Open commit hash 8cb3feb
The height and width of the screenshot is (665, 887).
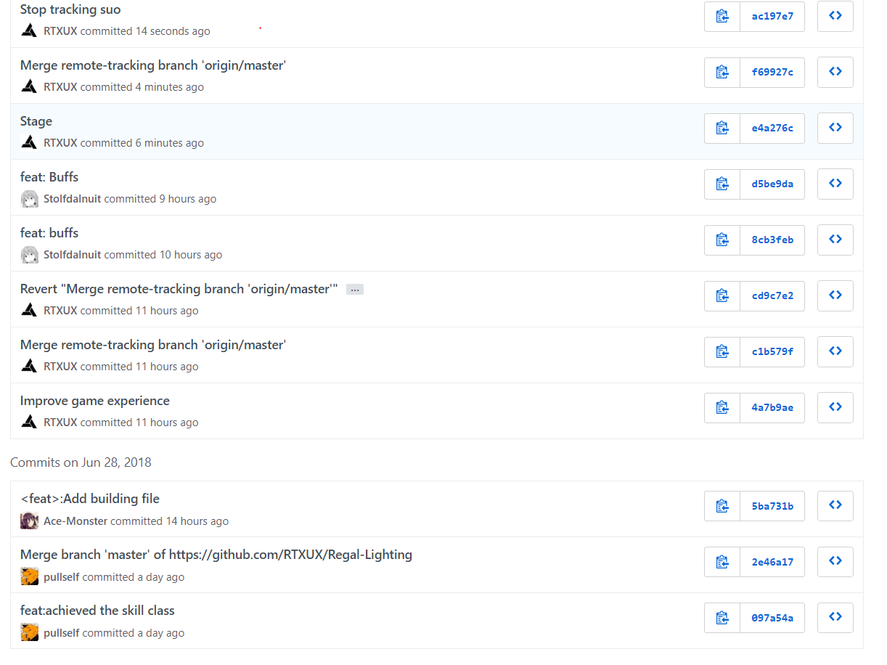click(x=772, y=240)
